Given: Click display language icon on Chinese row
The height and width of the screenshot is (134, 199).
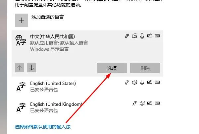Looking at the screenshot, I should coord(127,36).
